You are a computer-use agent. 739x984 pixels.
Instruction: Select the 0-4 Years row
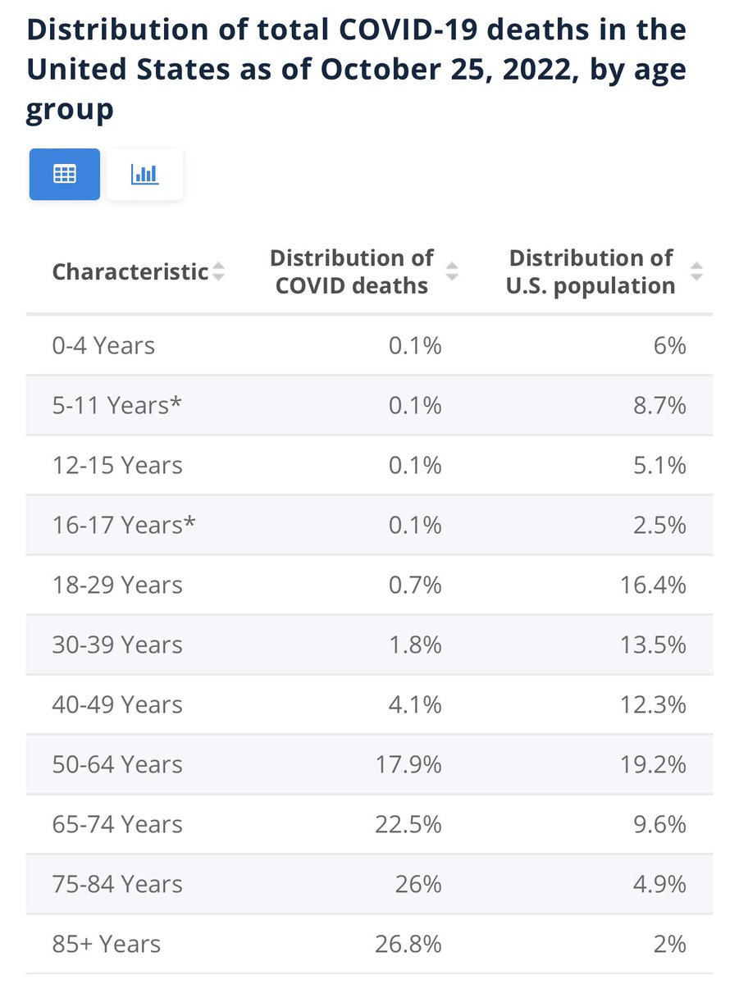pos(103,345)
